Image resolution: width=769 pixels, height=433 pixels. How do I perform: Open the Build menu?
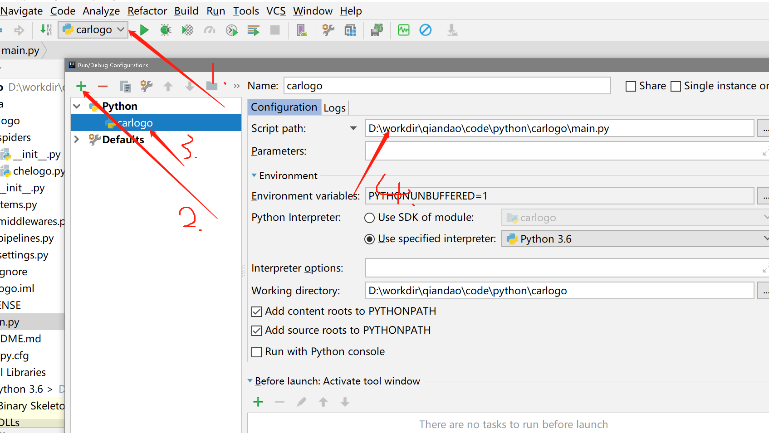tap(186, 11)
